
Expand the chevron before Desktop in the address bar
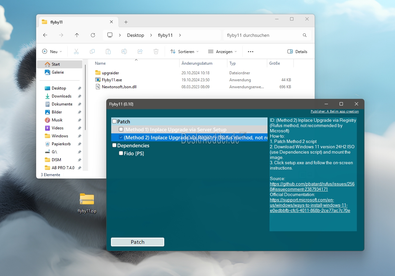click(120, 35)
